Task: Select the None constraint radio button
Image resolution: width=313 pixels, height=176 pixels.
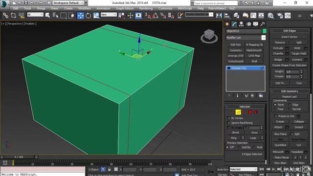Action: (x=275, y=105)
